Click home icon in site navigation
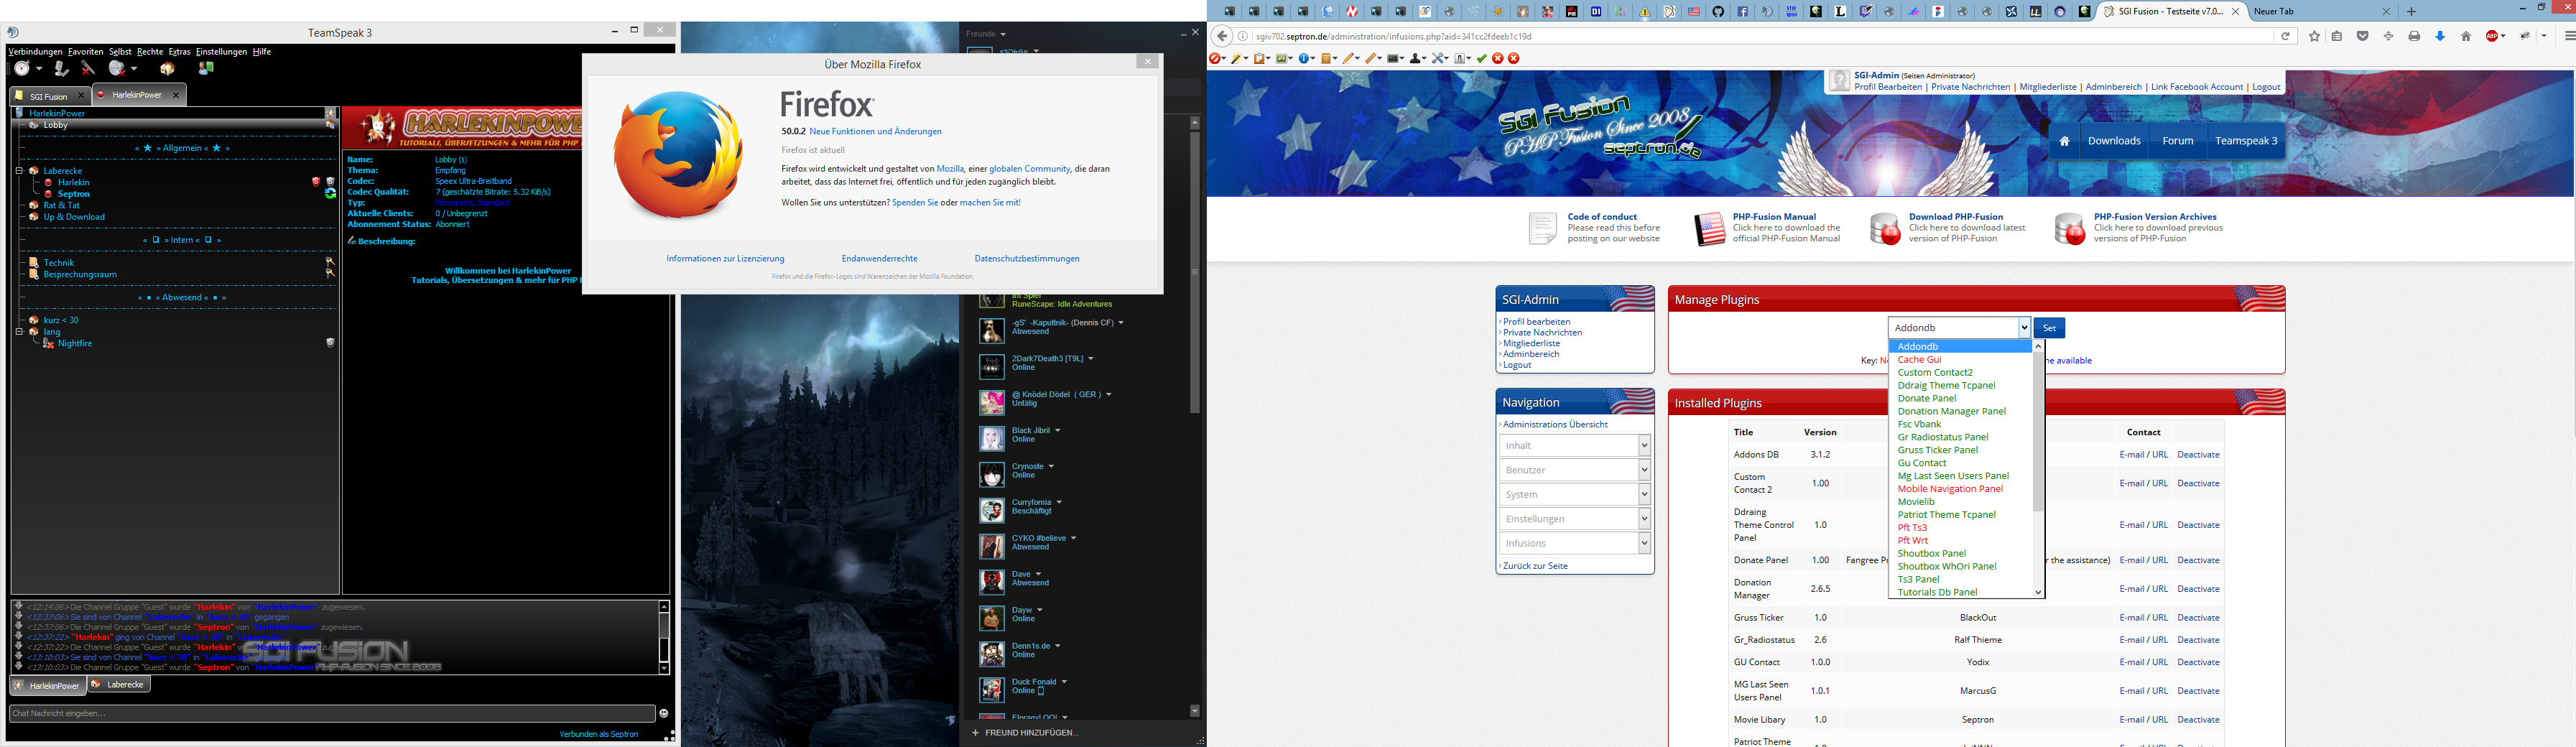This screenshot has width=2576, height=747. tap(2064, 141)
